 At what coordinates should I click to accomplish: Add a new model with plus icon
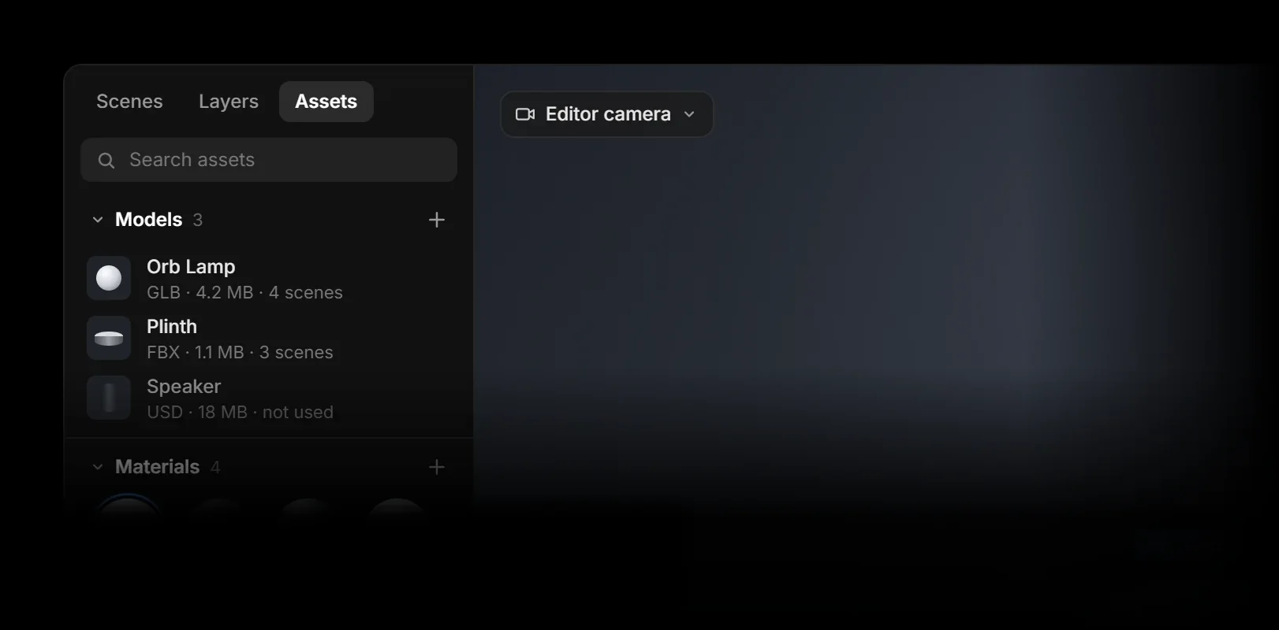click(x=436, y=220)
